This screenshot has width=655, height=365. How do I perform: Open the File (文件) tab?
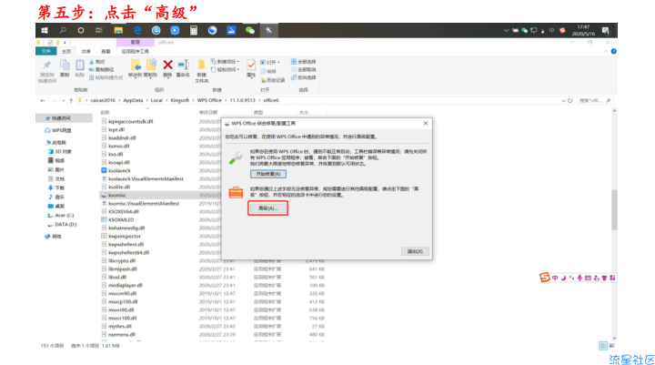tap(45, 51)
